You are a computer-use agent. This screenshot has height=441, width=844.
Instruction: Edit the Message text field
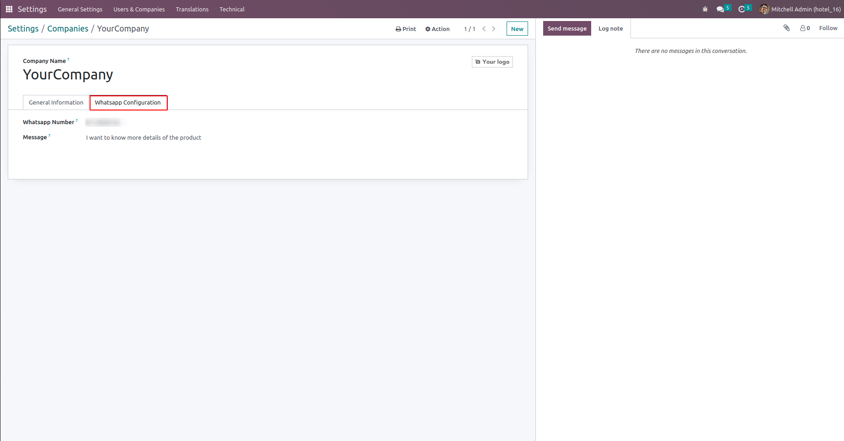144,137
